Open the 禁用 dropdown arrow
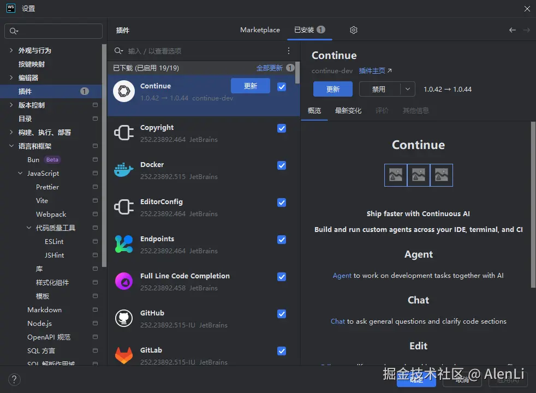The image size is (536, 393). click(x=408, y=89)
